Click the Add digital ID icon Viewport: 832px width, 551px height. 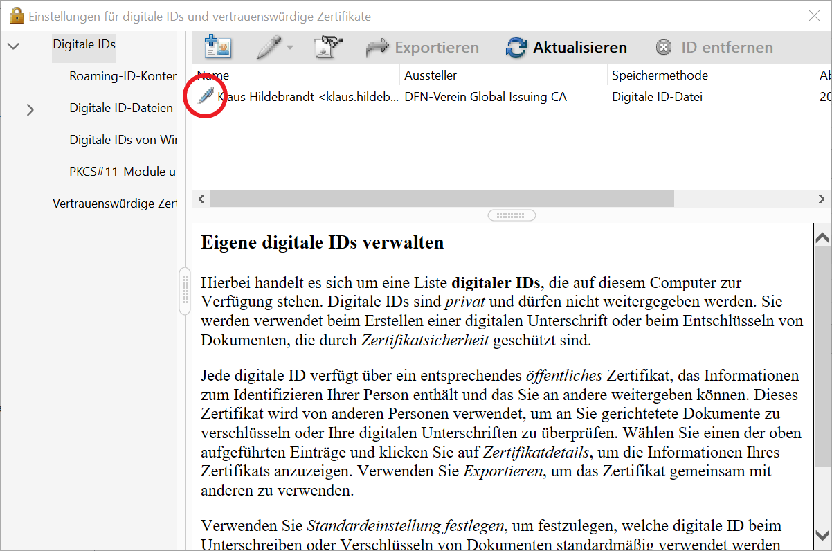coord(218,47)
